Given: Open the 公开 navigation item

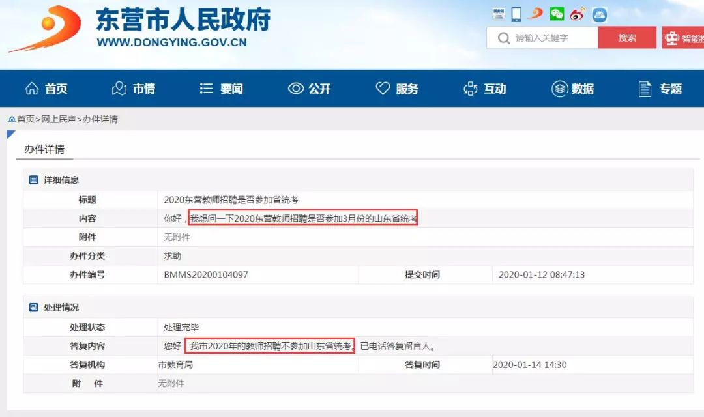Looking at the screenshot, I should click(309, 89).
